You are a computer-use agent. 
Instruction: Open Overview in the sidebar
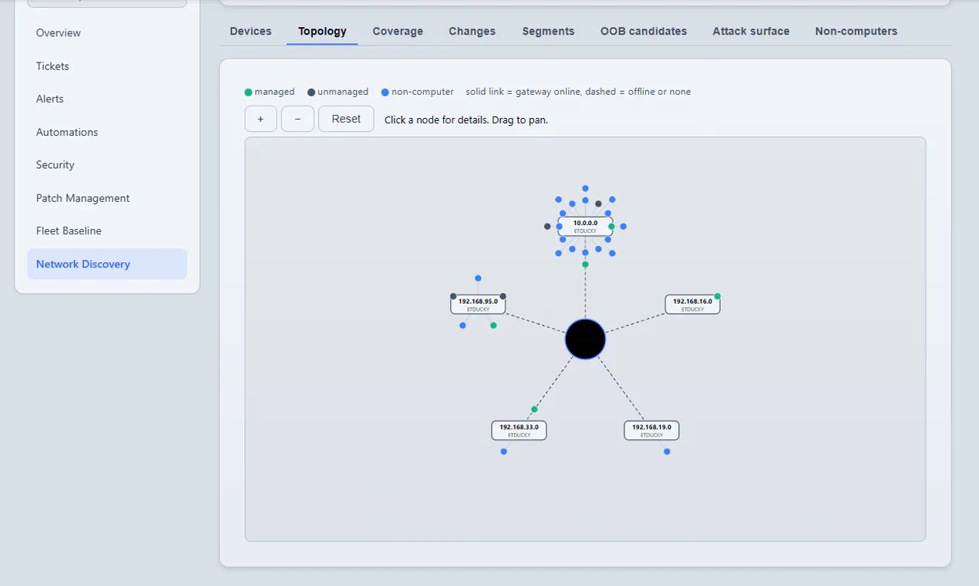[x=107, y=33]
